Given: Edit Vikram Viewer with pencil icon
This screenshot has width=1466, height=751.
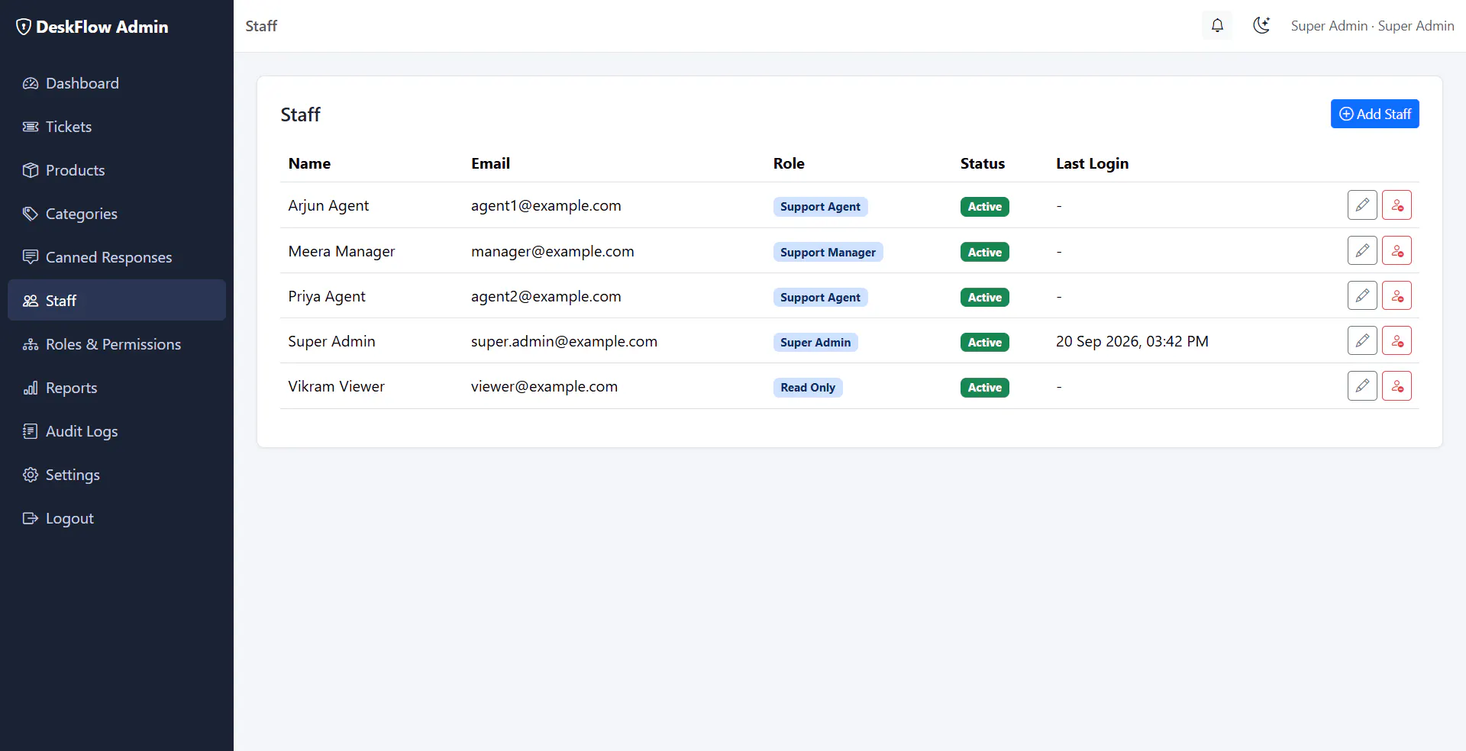Looking at the screenshot, I should point(1362,386).
